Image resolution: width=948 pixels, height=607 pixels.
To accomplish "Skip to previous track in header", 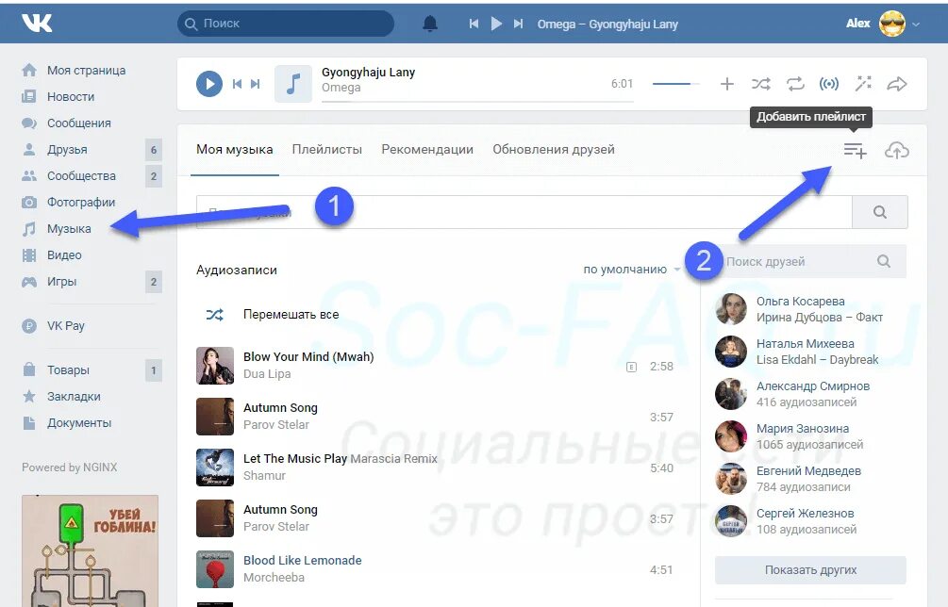I will pyautogui.click(x=474, y=24).
